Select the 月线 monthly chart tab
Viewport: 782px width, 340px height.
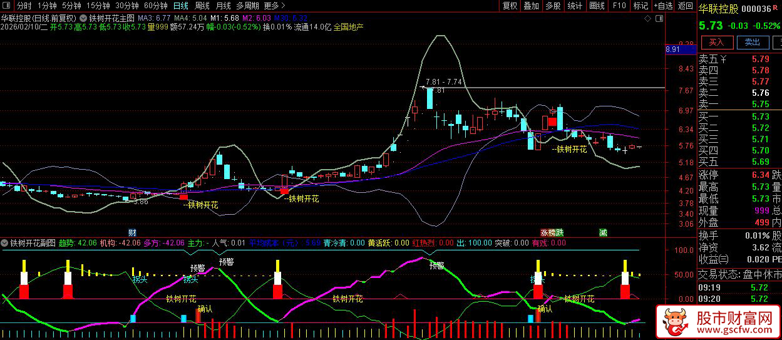[x=224, y=6]
